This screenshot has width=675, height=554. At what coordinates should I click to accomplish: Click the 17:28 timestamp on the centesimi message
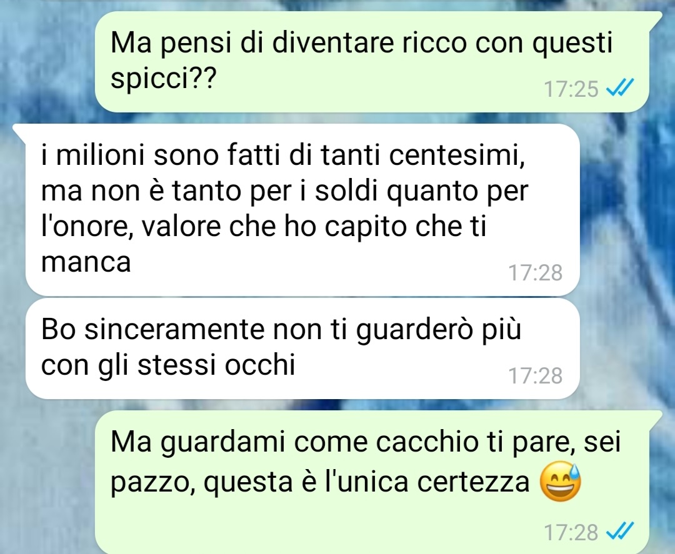[x=536, y=272]
